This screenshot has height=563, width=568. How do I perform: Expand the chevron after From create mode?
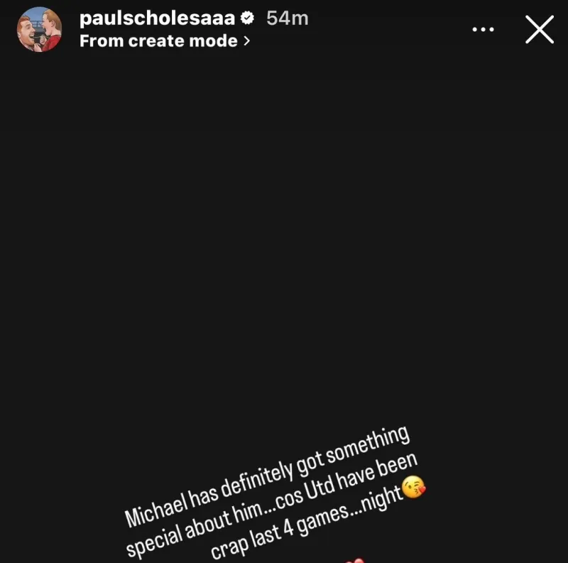pos(246,41)
